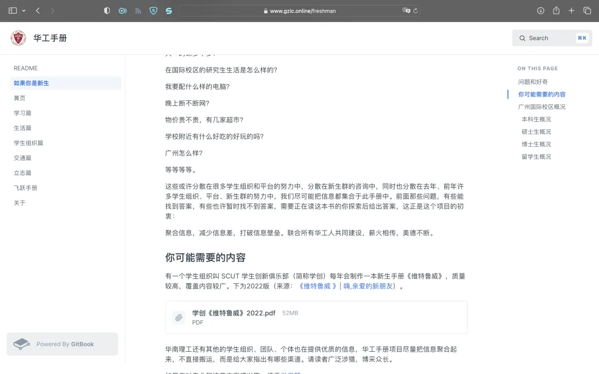Open 学习篇 in the left sidebar
The height and width of the screenshot is (374, 599).
point(23,113)
